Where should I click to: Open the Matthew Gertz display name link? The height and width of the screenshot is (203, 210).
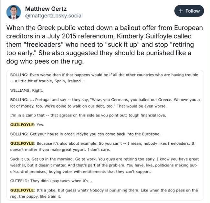click(46, 9)
